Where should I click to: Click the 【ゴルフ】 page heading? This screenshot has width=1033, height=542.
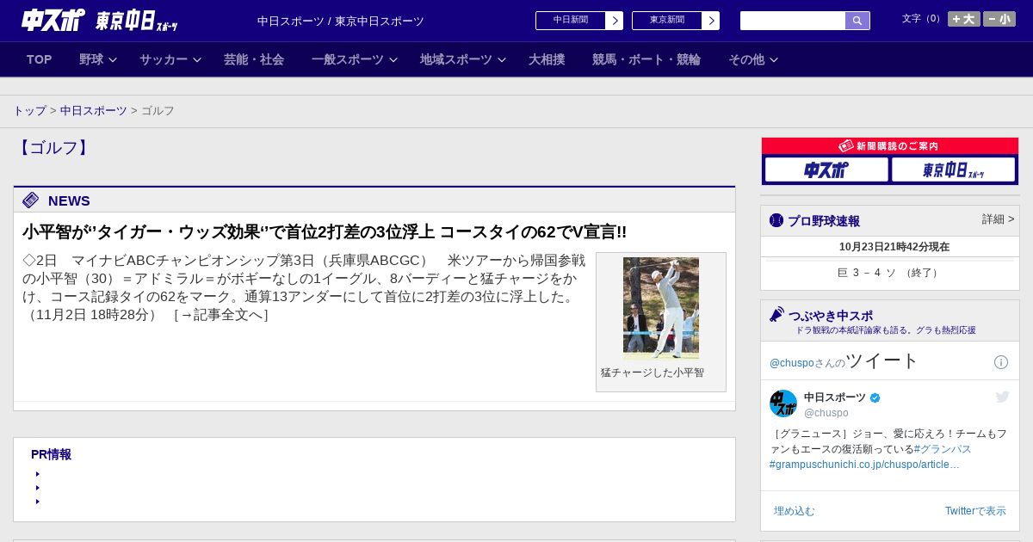[53, 148]
